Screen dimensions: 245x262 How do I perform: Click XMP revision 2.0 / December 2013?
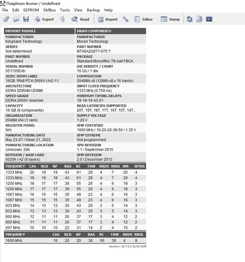[95, 159]
